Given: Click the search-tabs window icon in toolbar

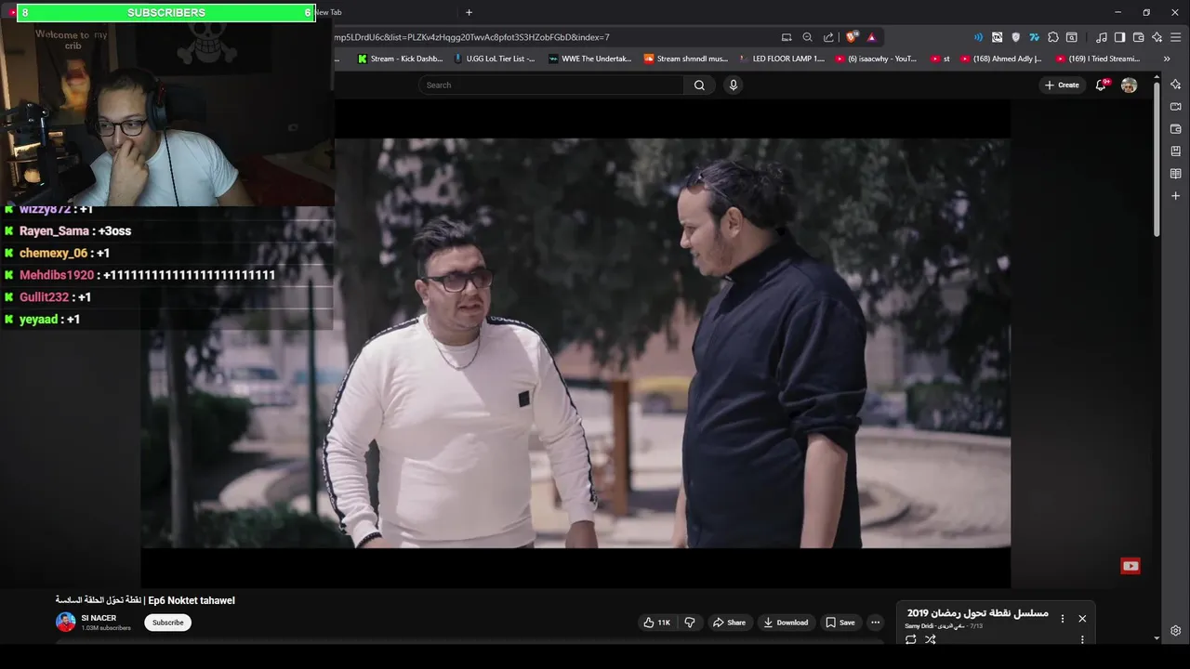Looking at the screenshot, I should (x=1072, y=37).
